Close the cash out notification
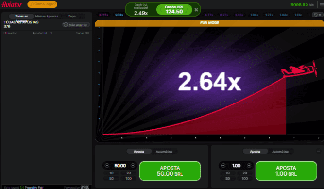Image resolution: width=324 pixels, height=189 pixels. point(196,10)
